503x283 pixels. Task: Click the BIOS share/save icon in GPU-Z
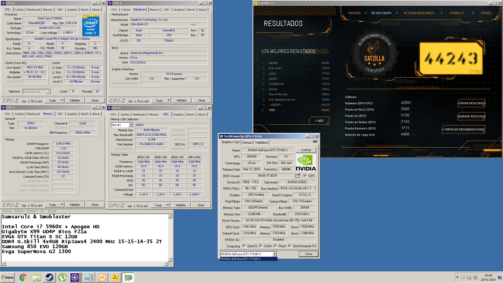[x=298, y=176]
